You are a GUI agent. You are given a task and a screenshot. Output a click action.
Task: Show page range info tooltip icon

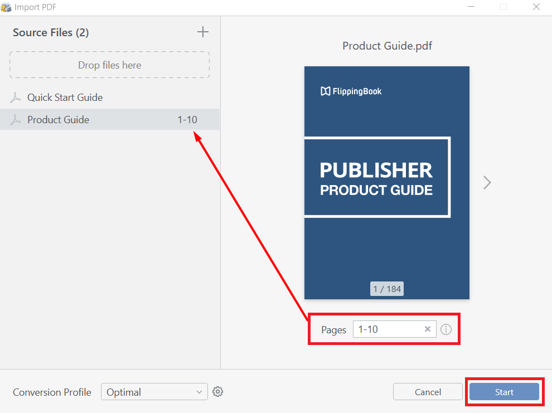(446, 329)
